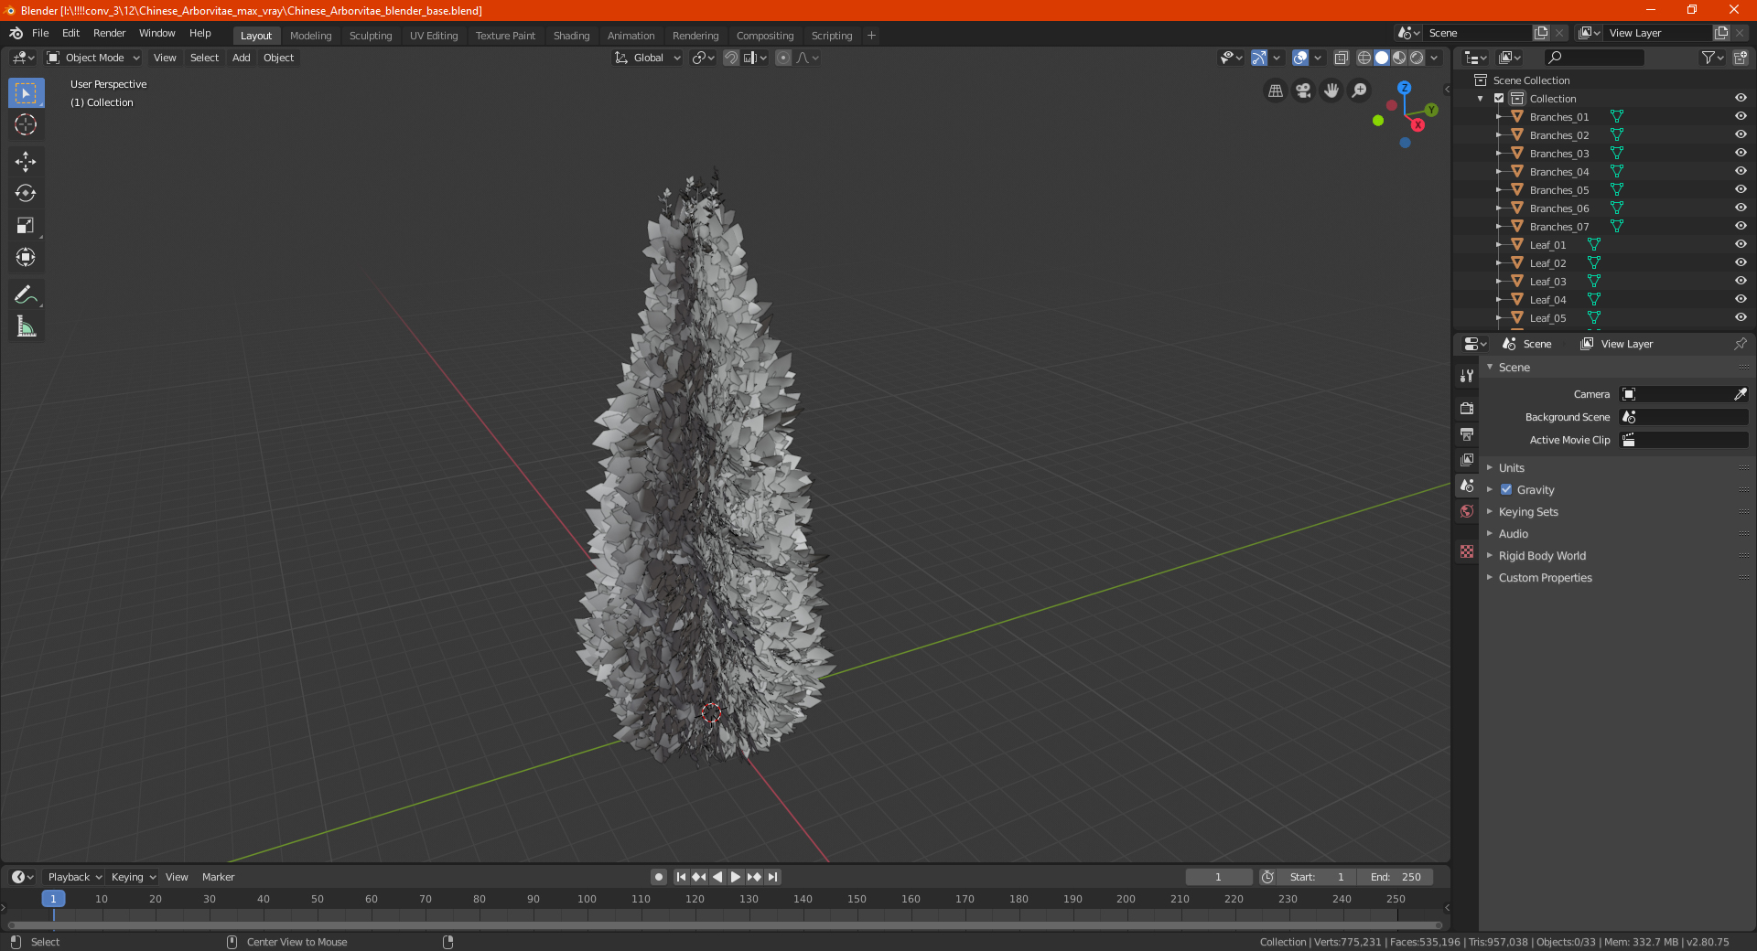Image resolution: width=1757 pixels, height=951 pixels.
Task: Select the Move tool
Action: pyautogui.click(x=26, y=162)
